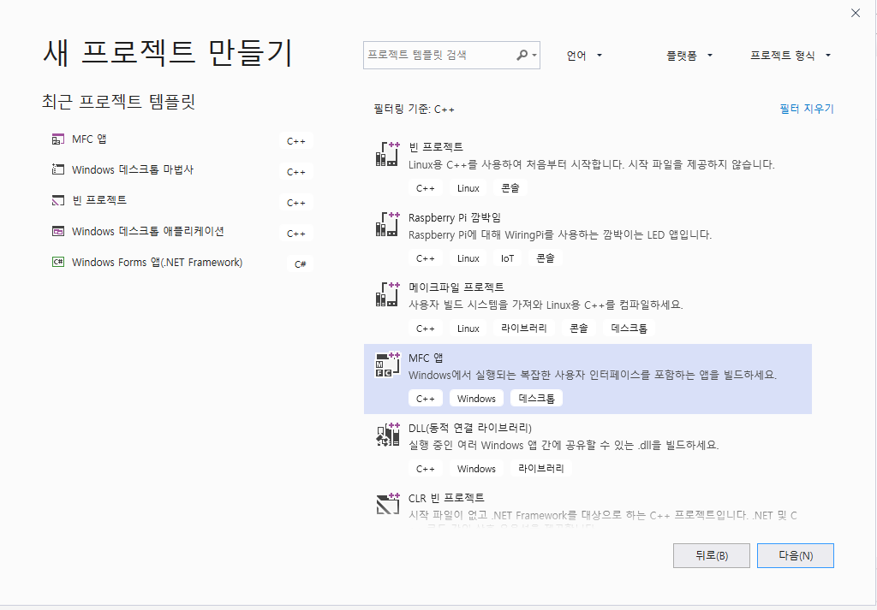Click the IoT tag under Raspberry Pi 깜박임

pyautogui.click(x=507, y=258)
